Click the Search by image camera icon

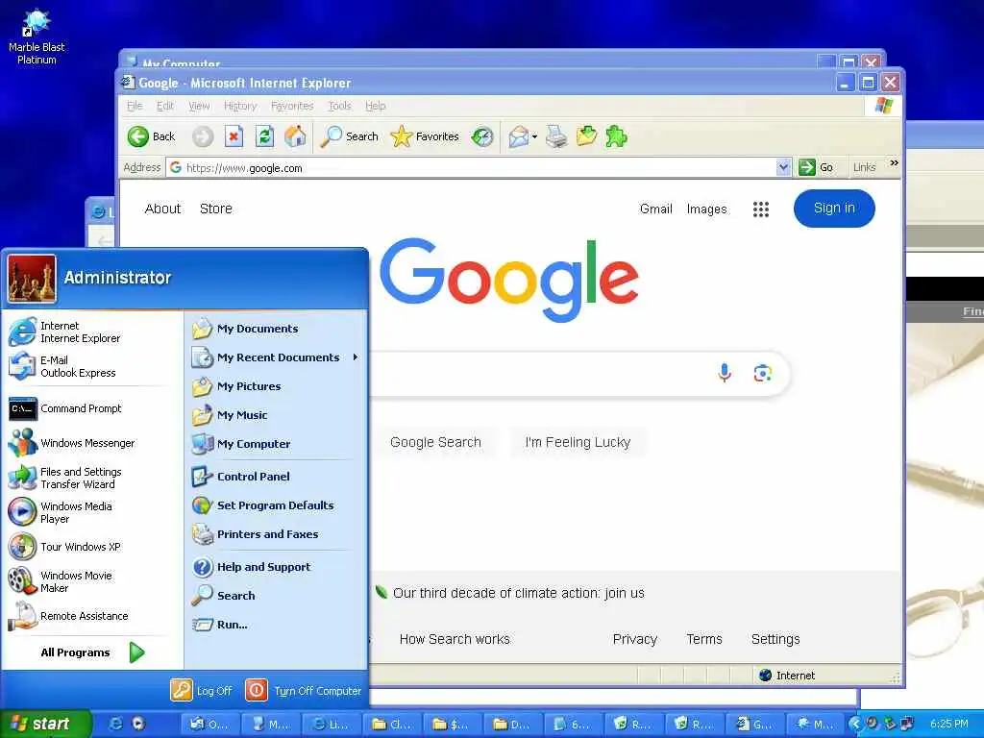point(762,374)
